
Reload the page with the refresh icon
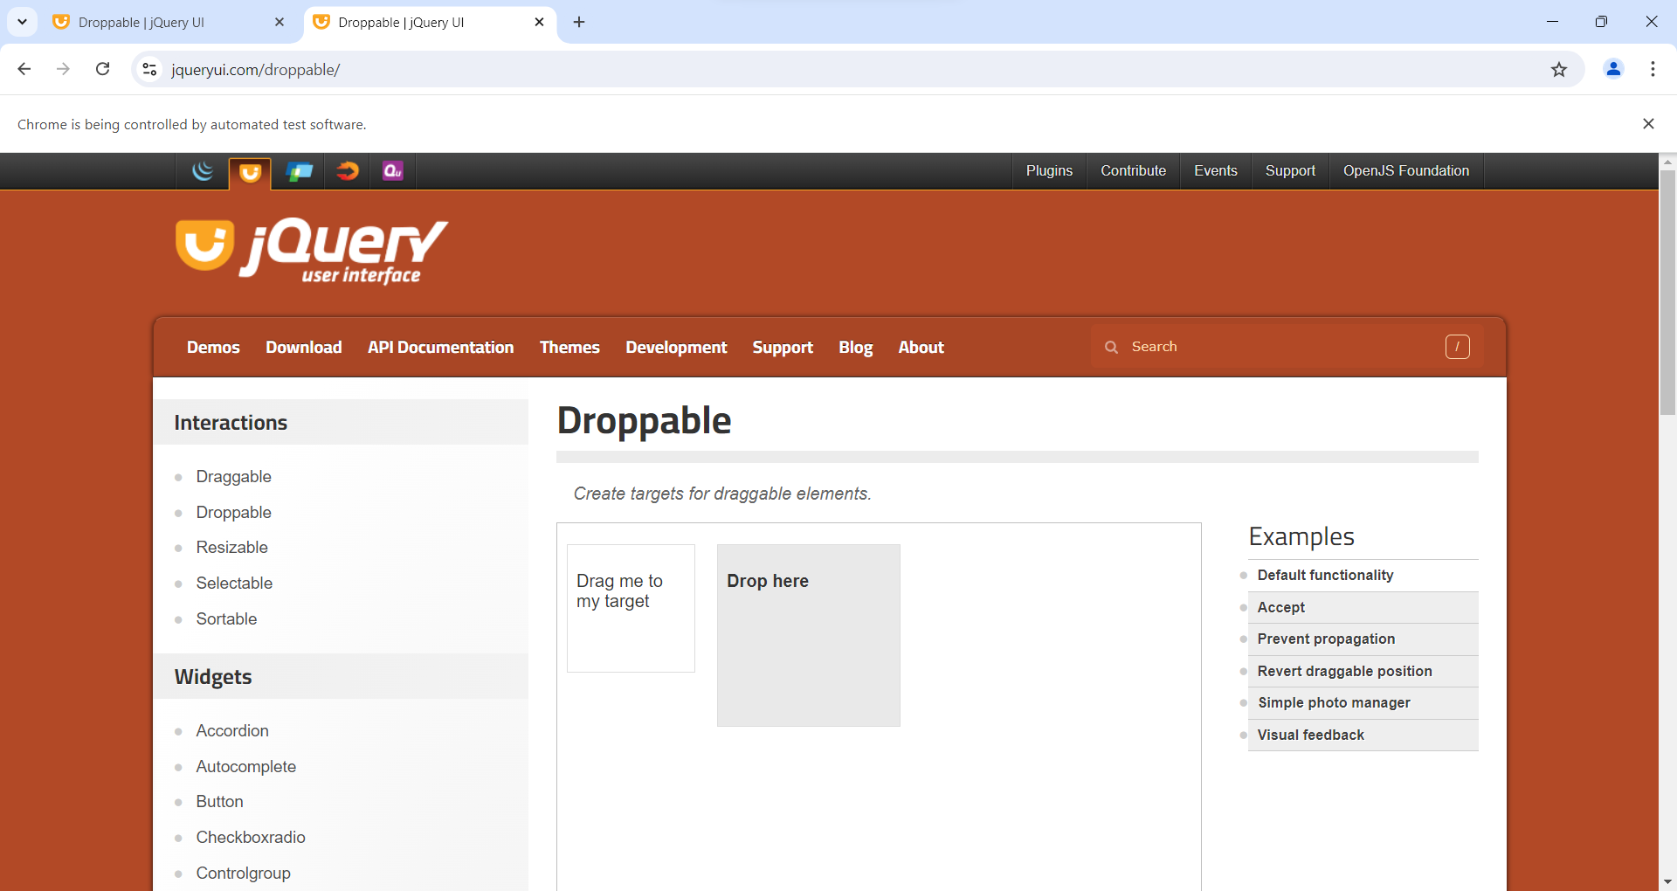tap(102, 69)
